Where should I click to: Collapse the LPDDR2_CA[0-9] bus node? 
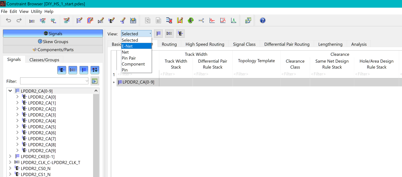11,91
